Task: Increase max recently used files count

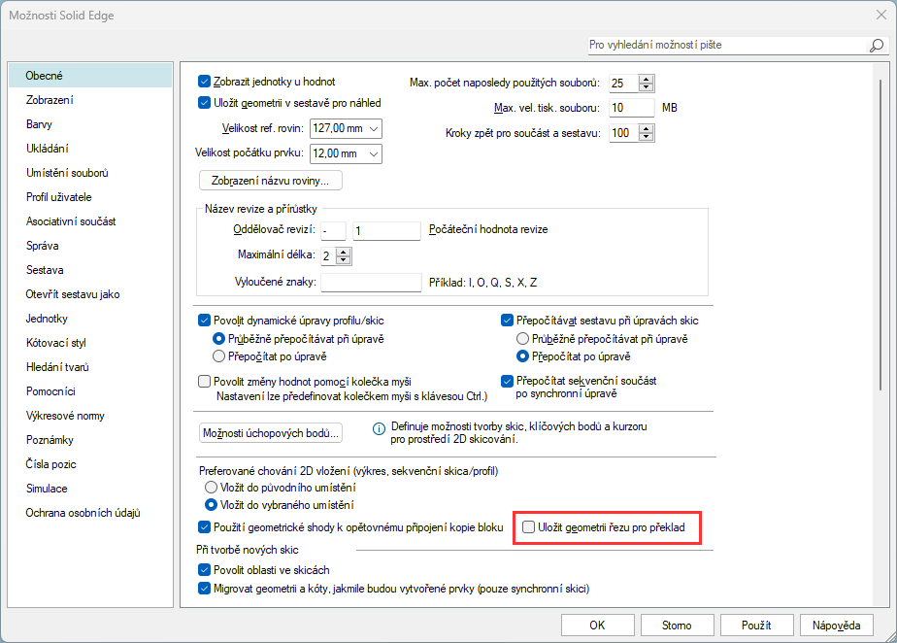Action: (647, 79)
